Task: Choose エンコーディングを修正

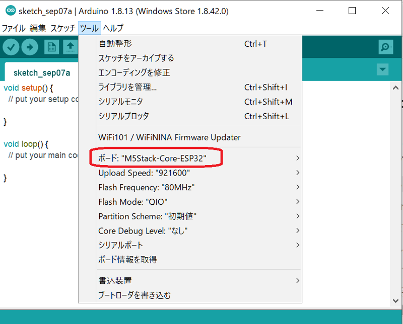Action: tap(190, 72)
